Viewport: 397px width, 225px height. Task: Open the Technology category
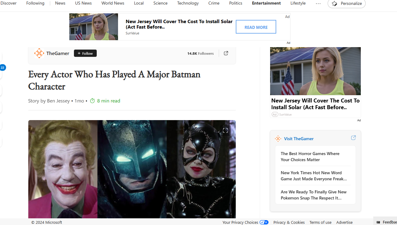pyautogui.click(x=188, y=3)
